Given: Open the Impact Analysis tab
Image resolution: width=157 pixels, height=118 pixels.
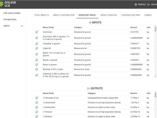Looking at the screenshot, I should [109, 15].
